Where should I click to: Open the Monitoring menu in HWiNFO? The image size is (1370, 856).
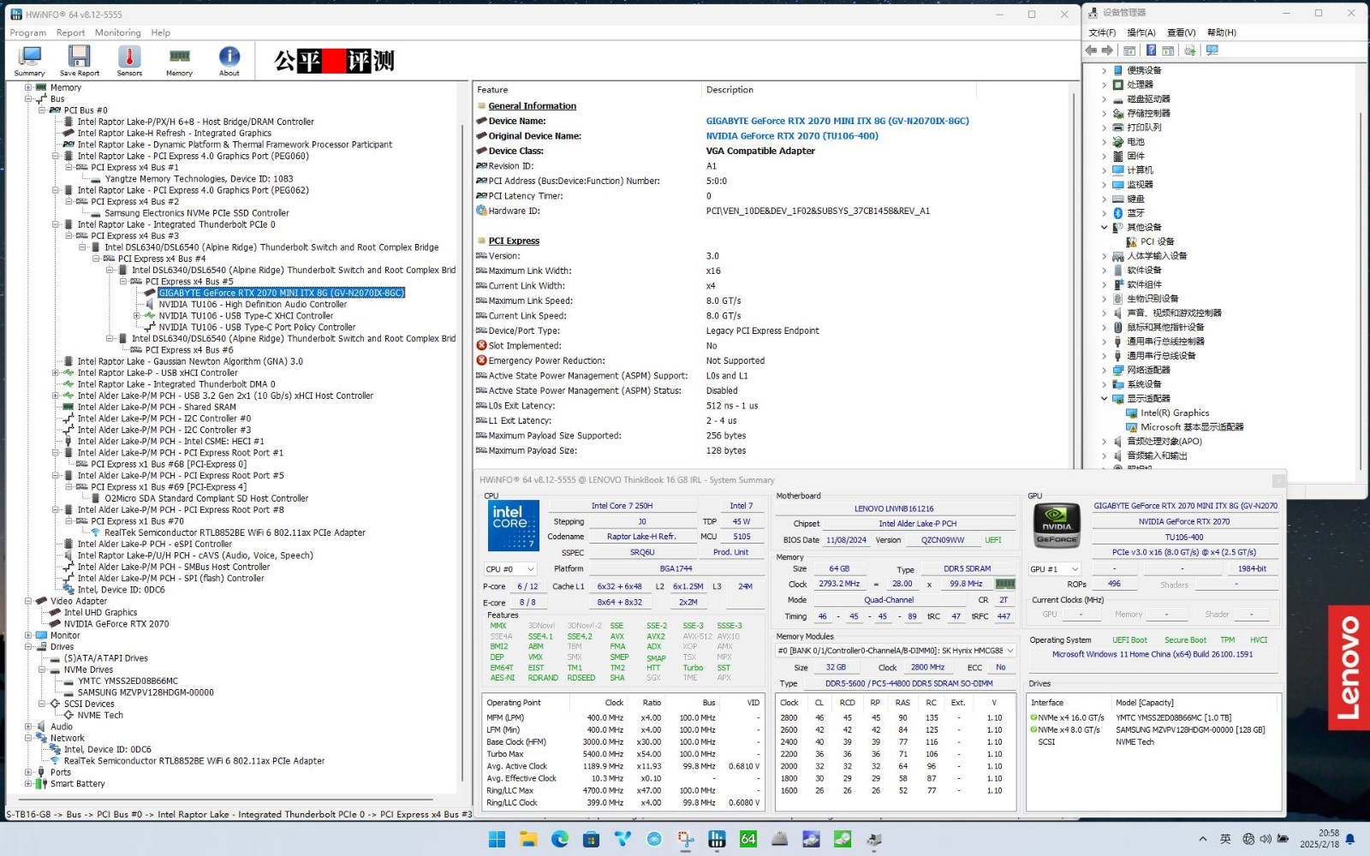[x=118, y=33]
